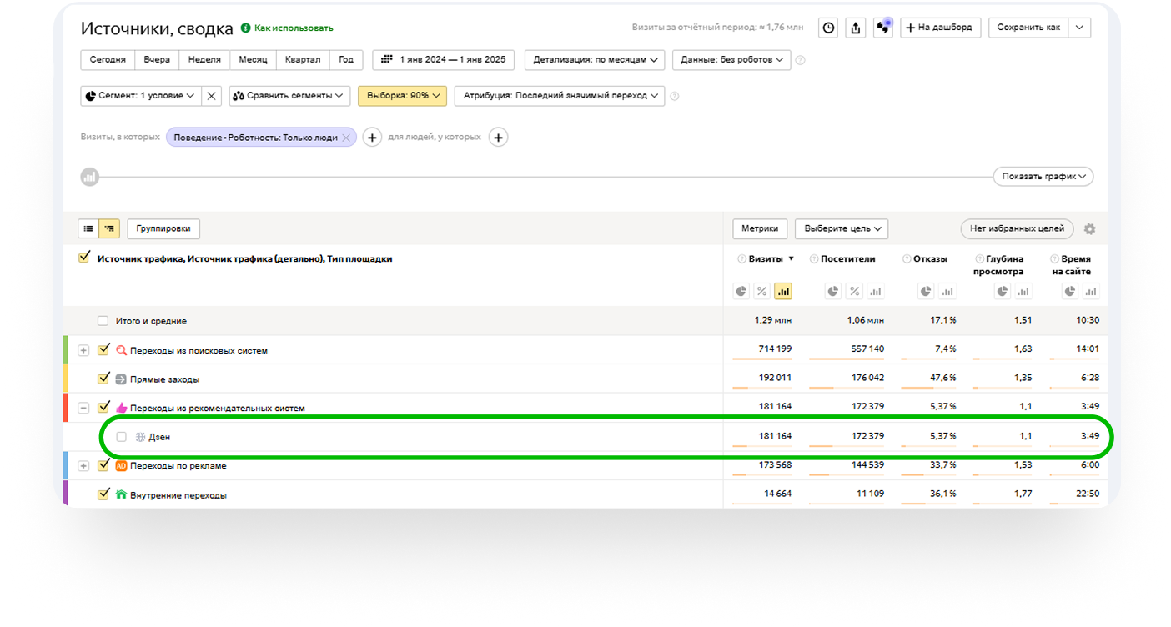Open report history clock icon

828,28
